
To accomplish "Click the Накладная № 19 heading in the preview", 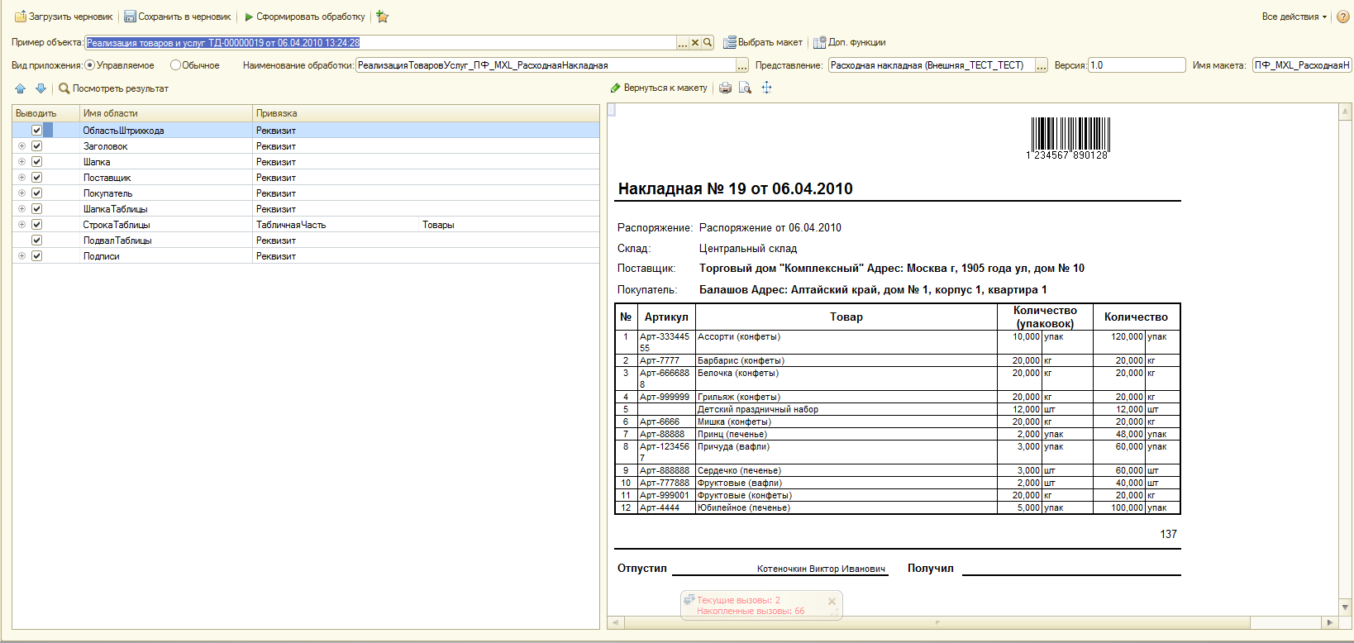I will tap(735, 188).
